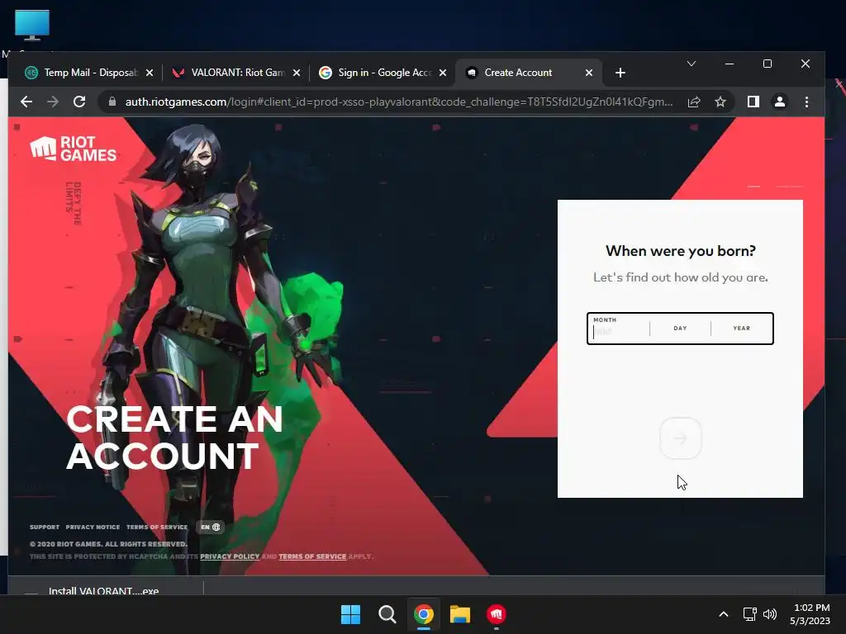Open the volume tray icon

[770, 614]
